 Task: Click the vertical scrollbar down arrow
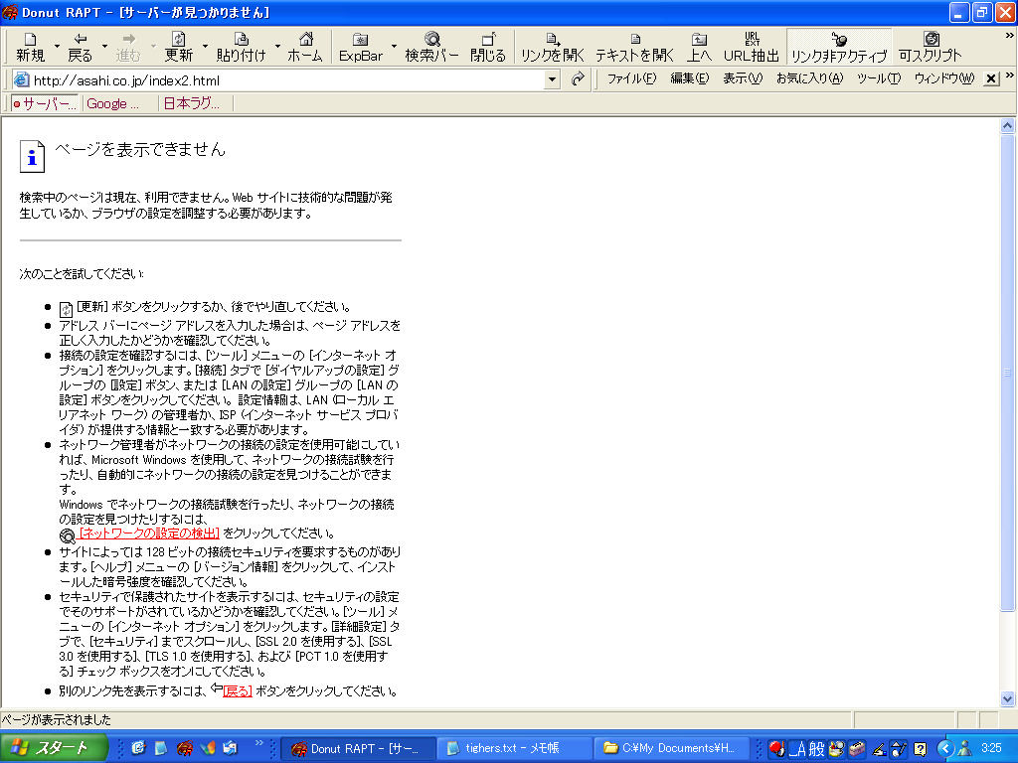pyautogui.click(x=1008, y=698)
